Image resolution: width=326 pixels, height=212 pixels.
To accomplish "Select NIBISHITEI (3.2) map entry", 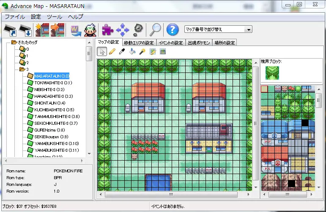I will 49,89.
